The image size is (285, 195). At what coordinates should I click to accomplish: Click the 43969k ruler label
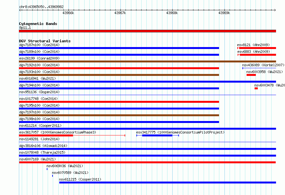pos(224,13)
